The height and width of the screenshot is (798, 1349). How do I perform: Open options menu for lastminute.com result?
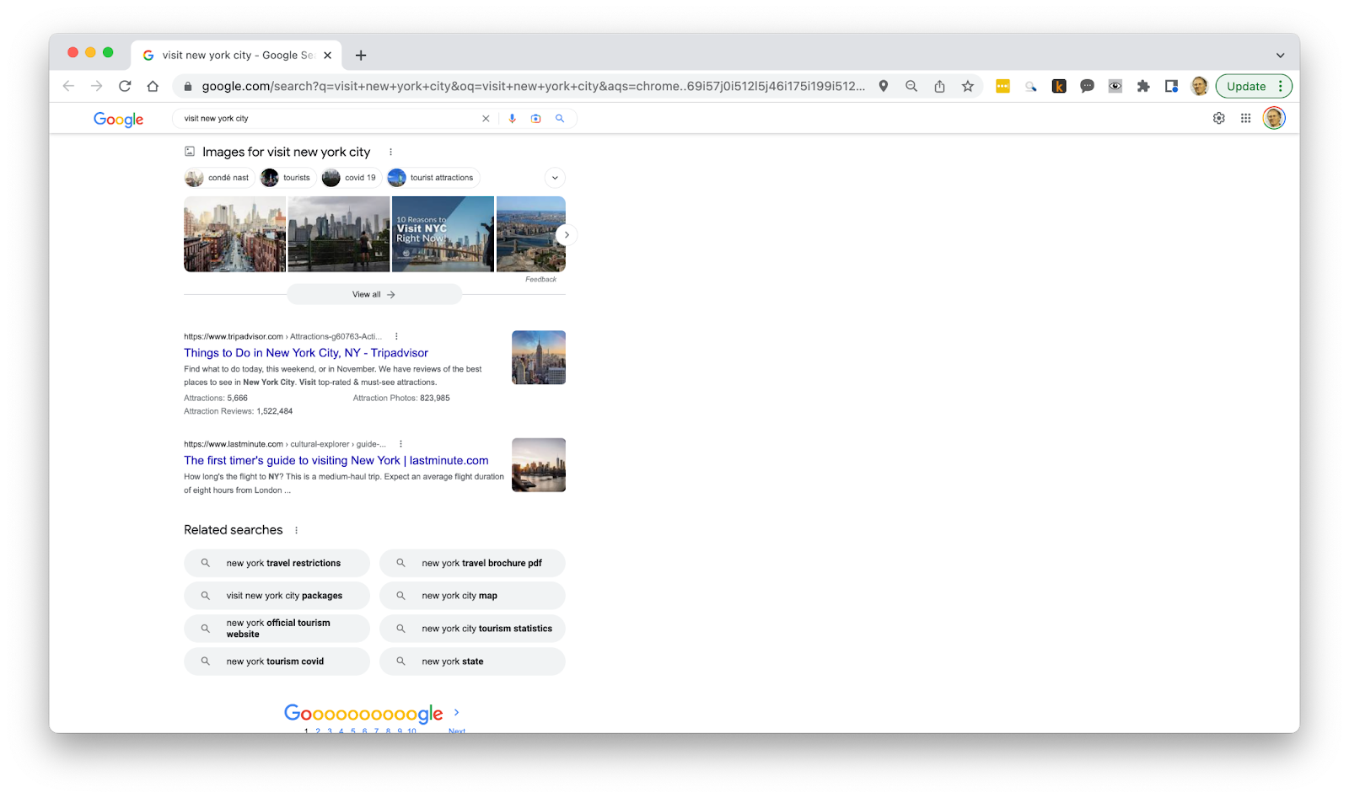click(400, 444)
